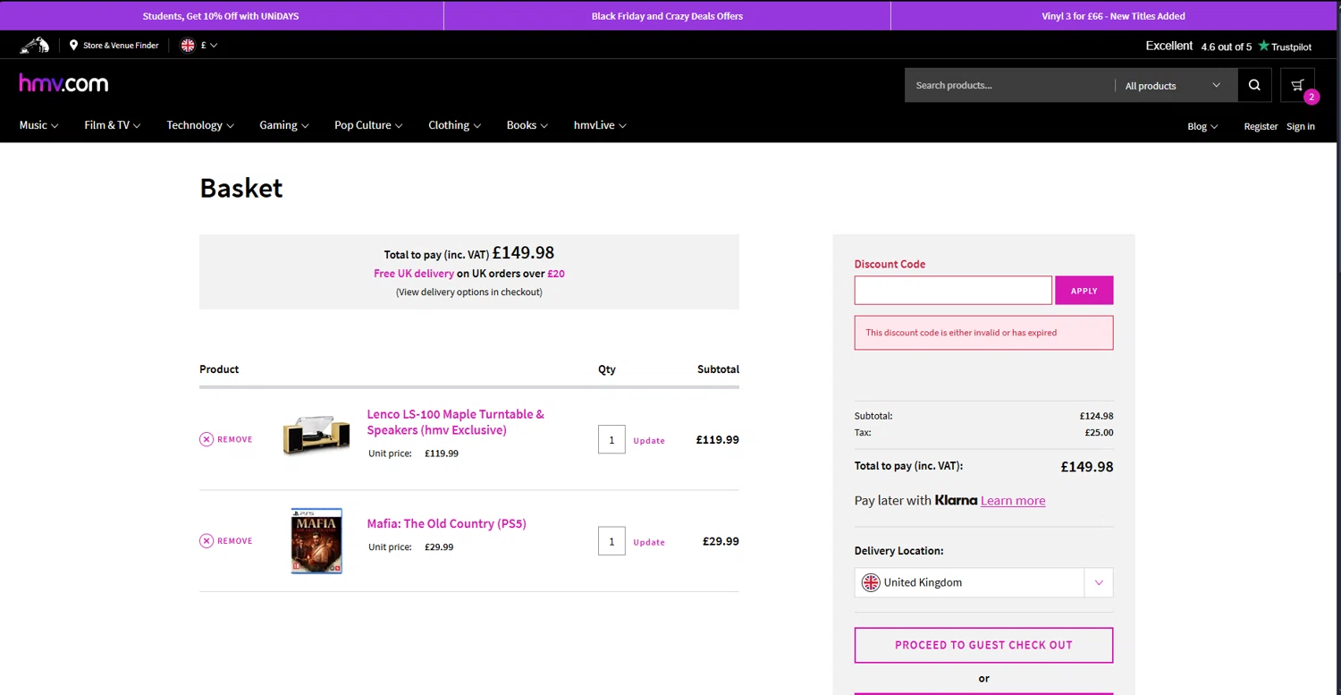This screenshot has height=695, width=1341.
Task: Open the Blog dropdown menu
Action: click(1202, 126)
